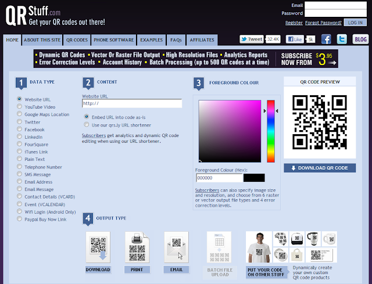This screenshot has width=372, height=284.
Task: Select iTunes Link data type
Action: click(x=19, y=151)
